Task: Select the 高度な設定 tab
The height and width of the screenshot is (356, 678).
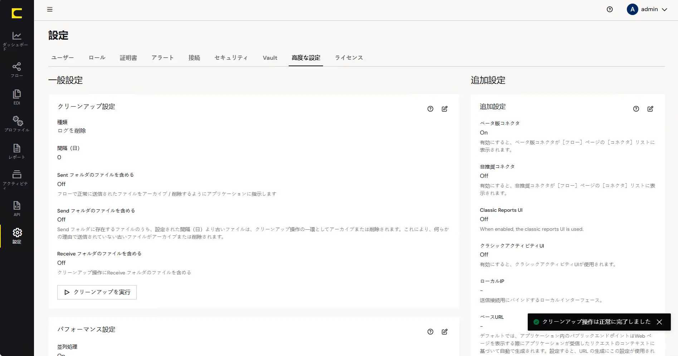Action: pos(306,58)
